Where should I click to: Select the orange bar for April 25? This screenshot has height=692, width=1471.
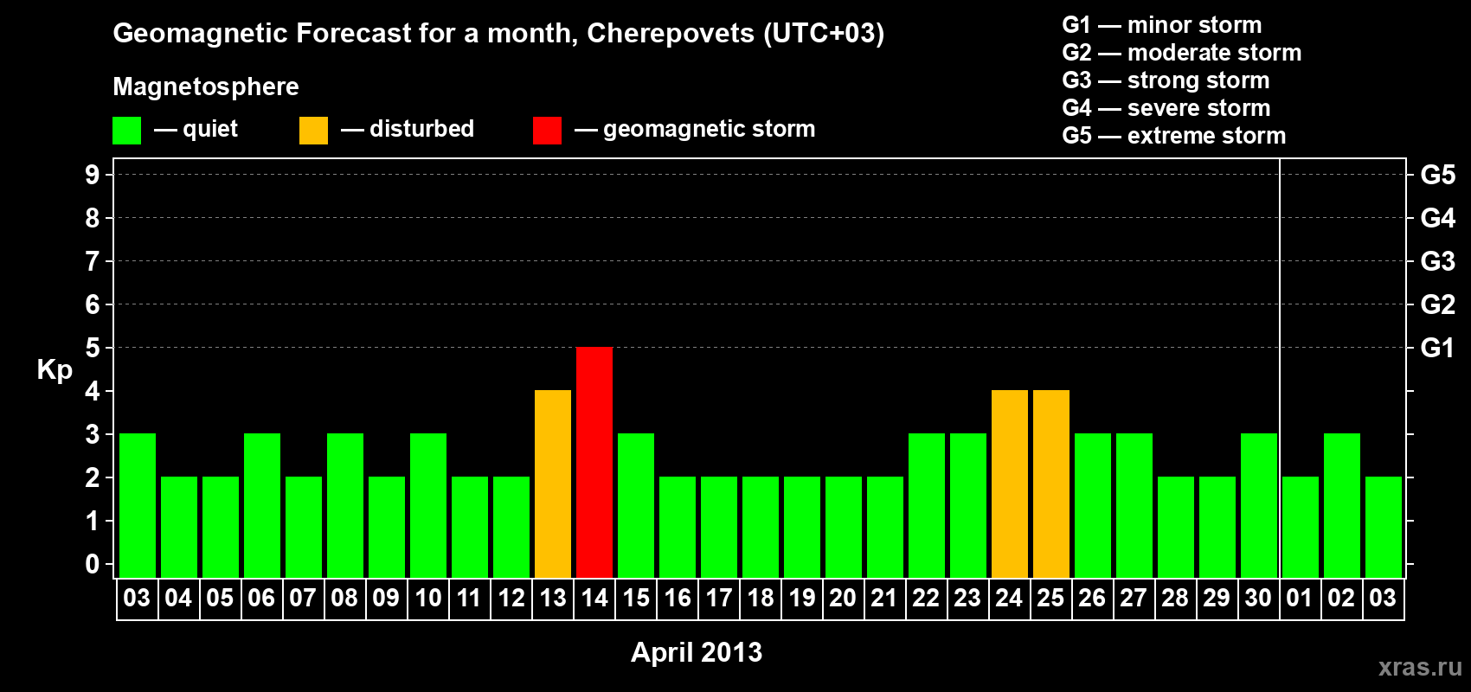pyautogui.click(x=1051, y=484)
